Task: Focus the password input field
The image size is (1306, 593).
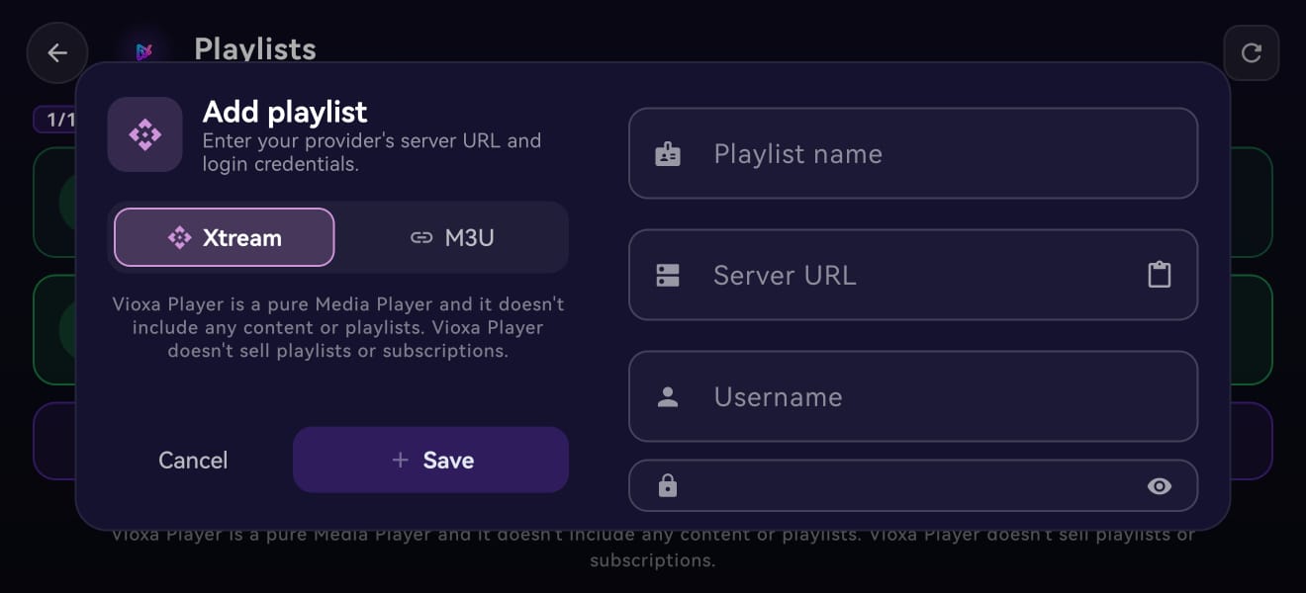Action: 913,485
